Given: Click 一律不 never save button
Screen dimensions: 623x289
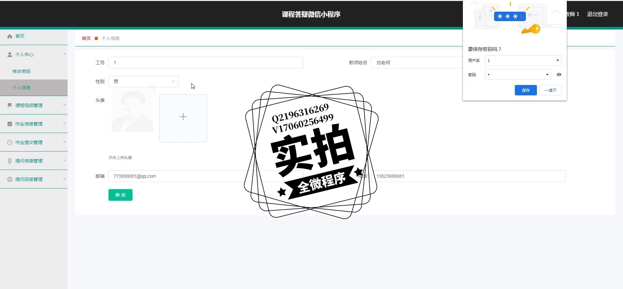Looking at the screenshot, I should click(x=550, y=90).
